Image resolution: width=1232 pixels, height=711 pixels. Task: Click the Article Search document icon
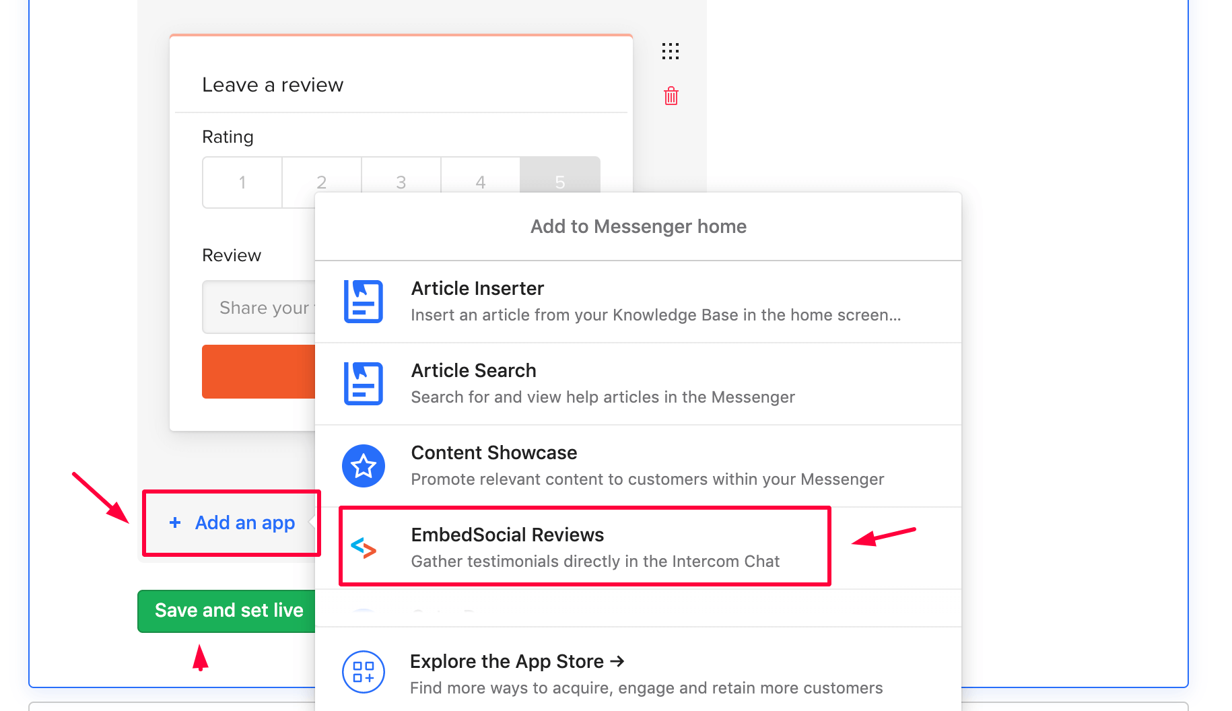[x=364, y=384]
